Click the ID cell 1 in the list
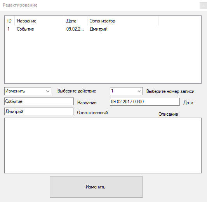This screenshot has width=207, height=202. [x=9, y=29]
